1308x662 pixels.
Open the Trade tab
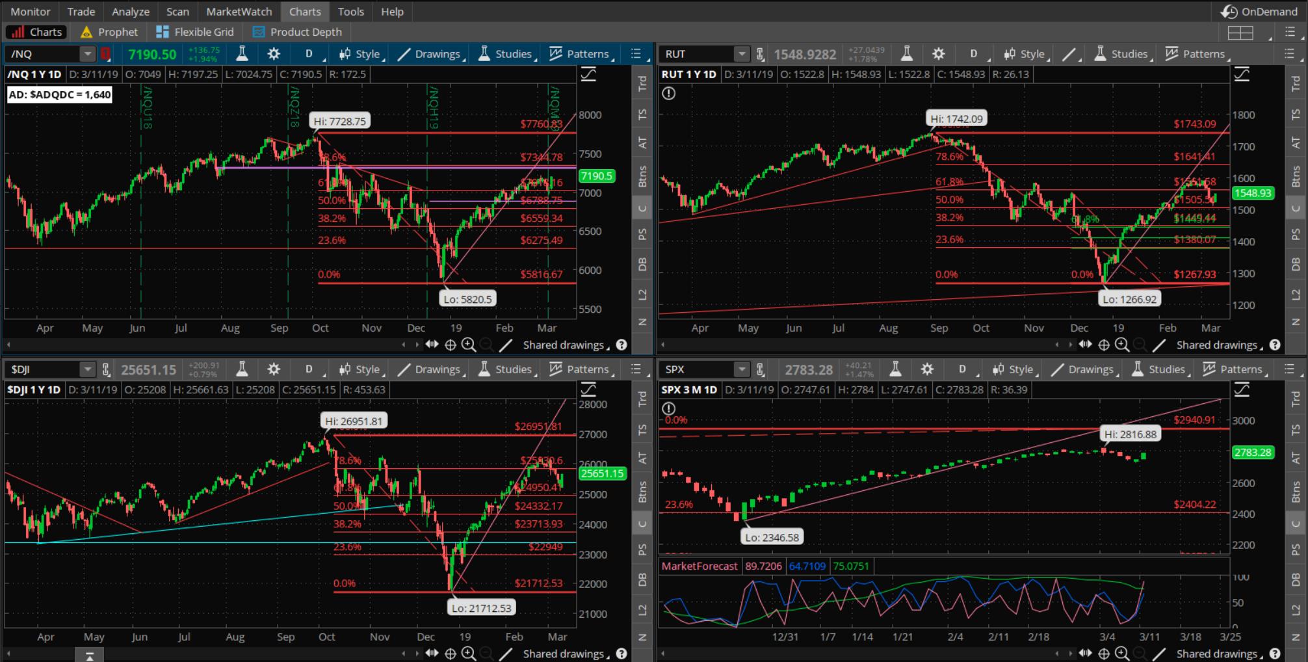pos(81,11)
